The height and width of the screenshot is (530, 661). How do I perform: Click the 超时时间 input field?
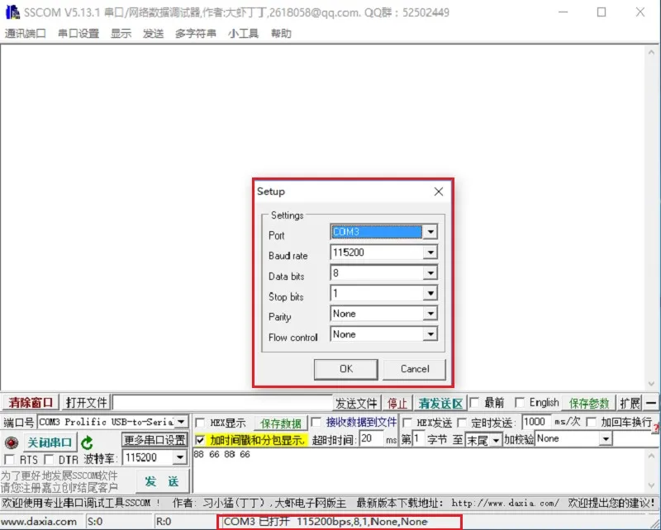(x=371, y=439)
